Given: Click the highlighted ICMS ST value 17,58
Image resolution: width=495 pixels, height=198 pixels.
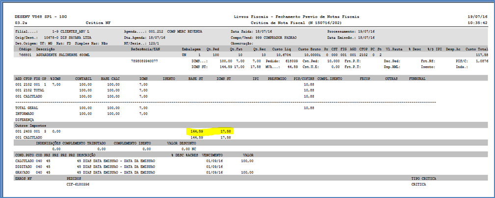Looking at the screenshot, I should 226,132.
